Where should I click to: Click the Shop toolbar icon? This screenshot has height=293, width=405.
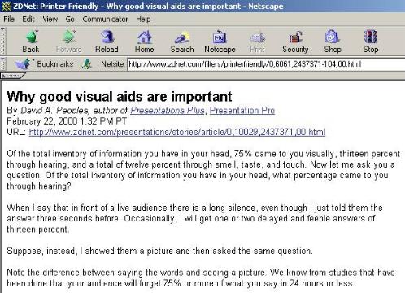click(x=333, y=42)
